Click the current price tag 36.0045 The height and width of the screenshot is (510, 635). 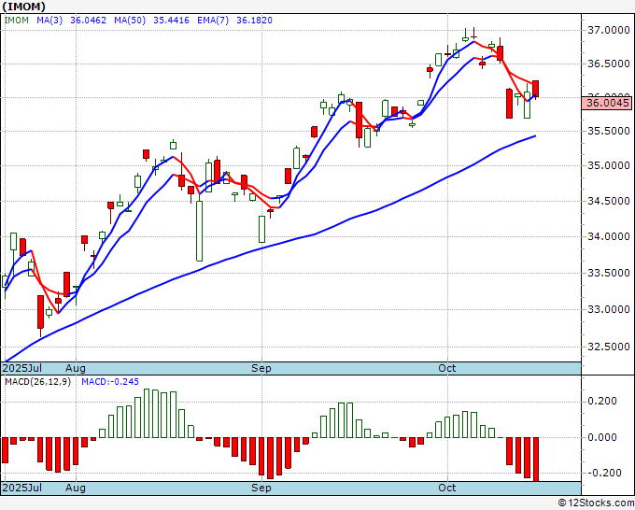pos(608,103)
